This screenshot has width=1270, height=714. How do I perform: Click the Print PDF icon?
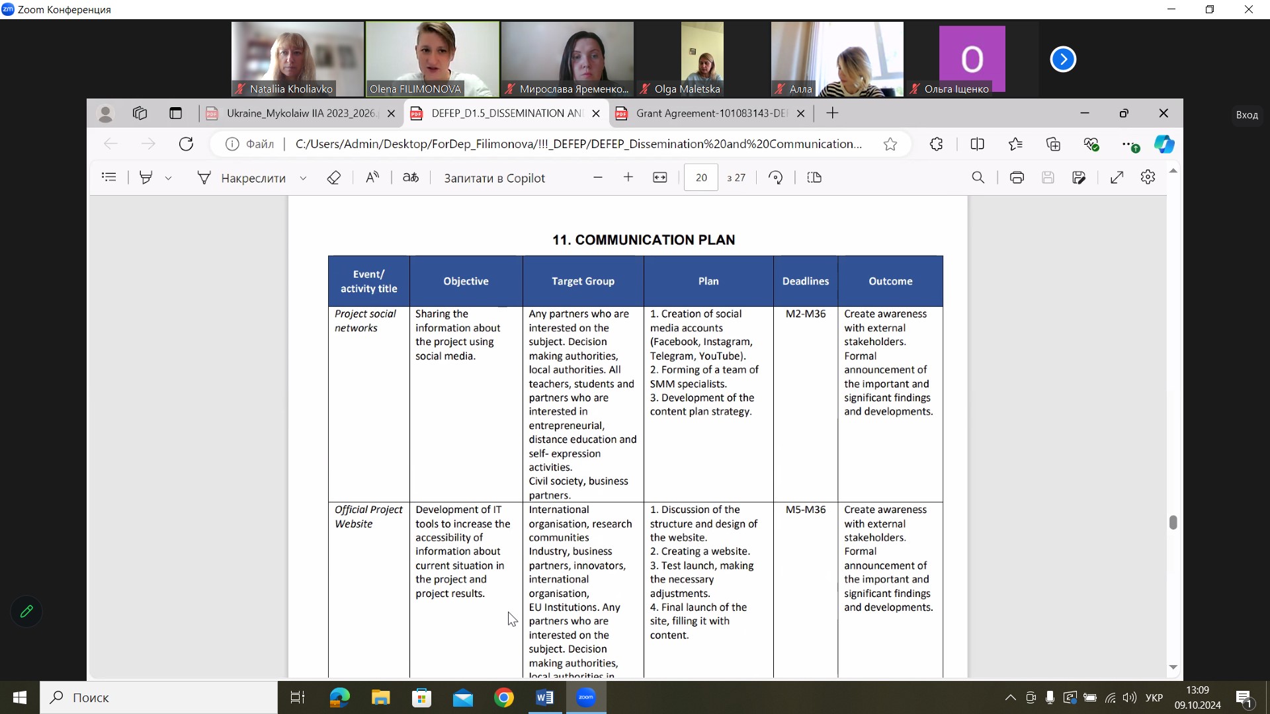point(1017,178)
